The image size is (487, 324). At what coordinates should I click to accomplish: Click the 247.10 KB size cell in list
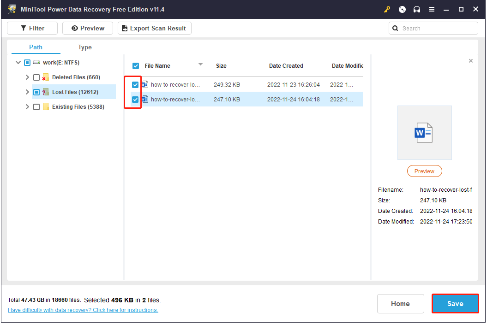[x=227, y=100]
